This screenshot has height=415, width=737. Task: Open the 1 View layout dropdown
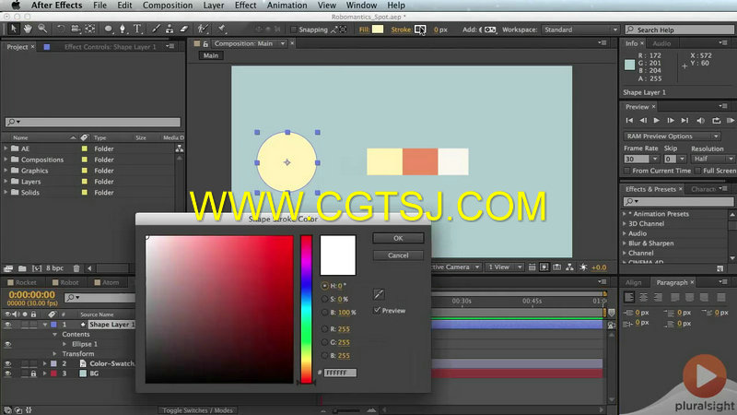[x=504, y=267]
